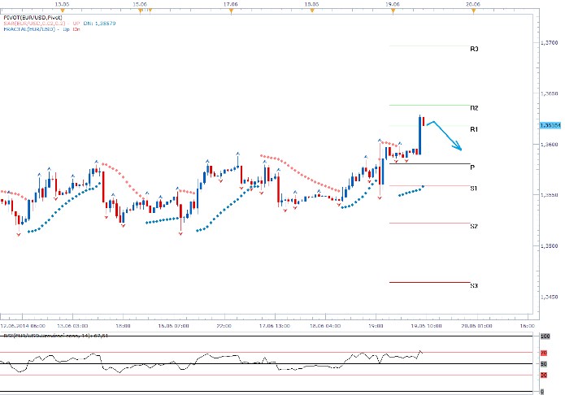Click the 1,3500 price axis label
The width and height of the screenshot is (565, 395).
click(549, 245)
